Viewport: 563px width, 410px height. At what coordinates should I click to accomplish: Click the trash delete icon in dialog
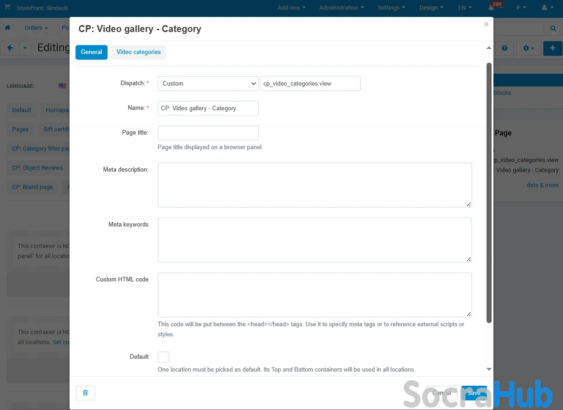click(85, 393)
